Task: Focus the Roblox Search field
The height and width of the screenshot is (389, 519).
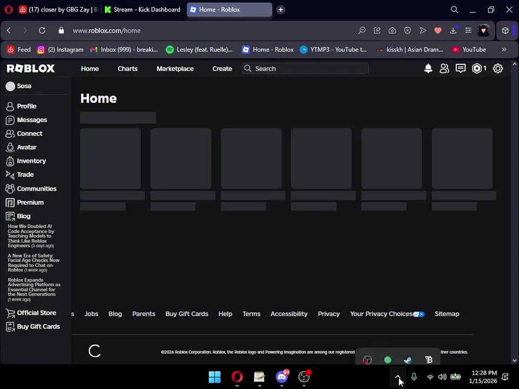Action: click(305, 69)
